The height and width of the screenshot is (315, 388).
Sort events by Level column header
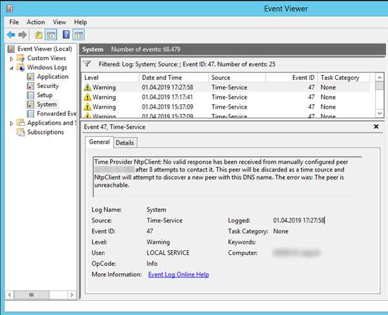point(110,78)
